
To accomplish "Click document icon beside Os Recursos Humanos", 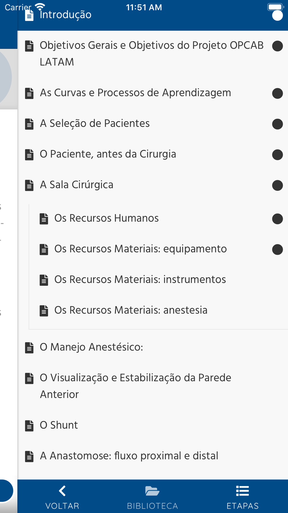I will coord(44,219).
